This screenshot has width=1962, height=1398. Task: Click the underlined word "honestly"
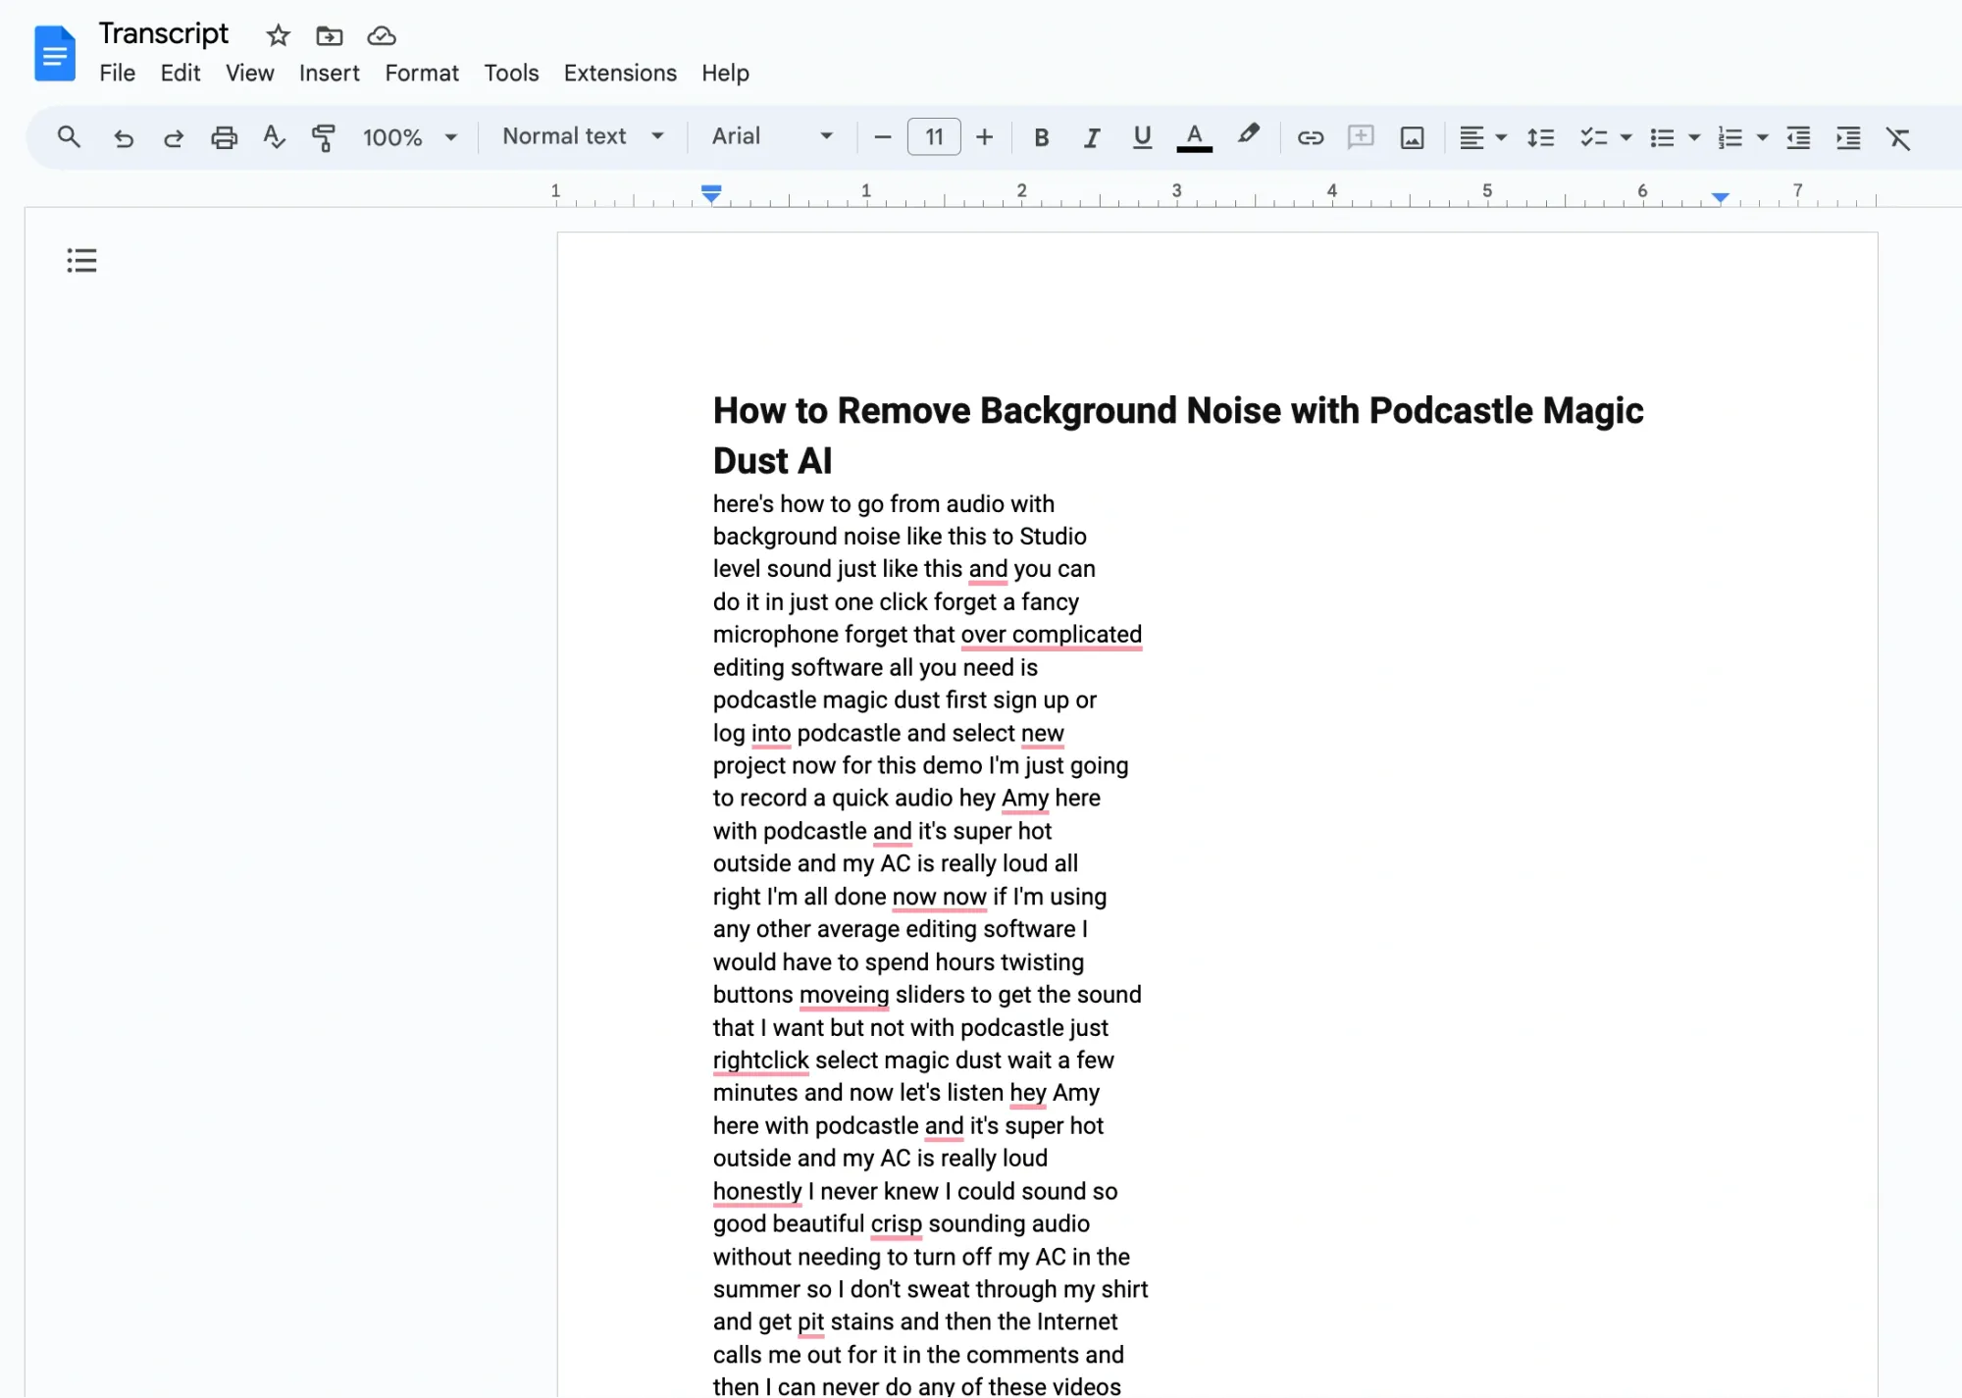757,1191
